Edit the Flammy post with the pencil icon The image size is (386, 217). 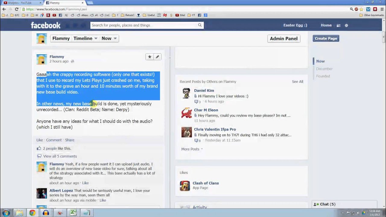point(157,57)
